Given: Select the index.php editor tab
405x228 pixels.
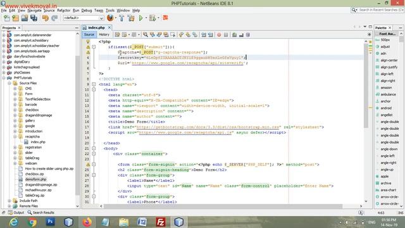Looking at the screenshot, I should click(x=96, y=28).
